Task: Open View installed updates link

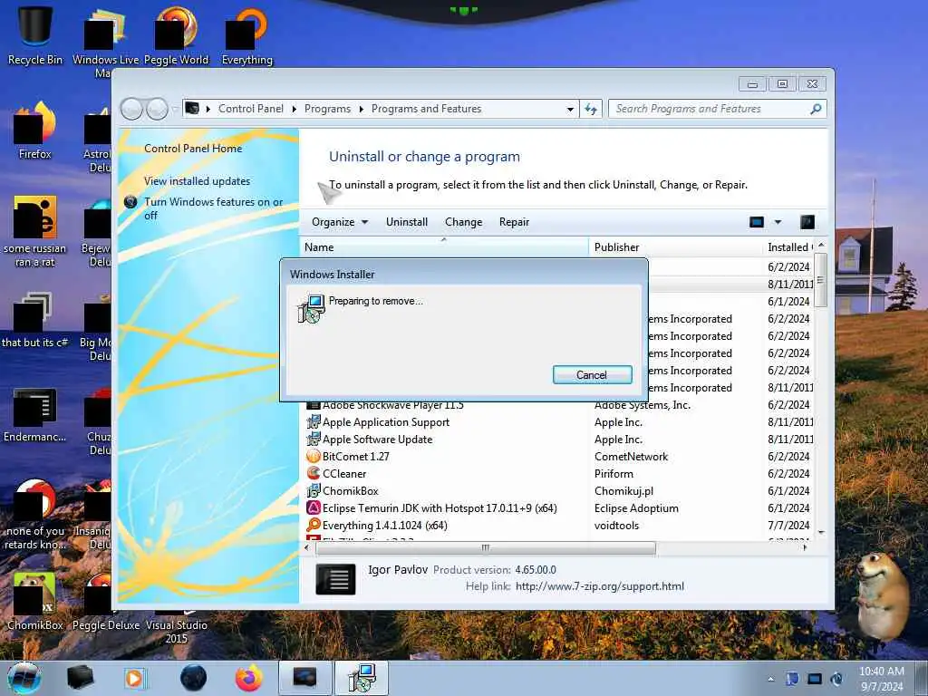Action: (x=197, y=181)
